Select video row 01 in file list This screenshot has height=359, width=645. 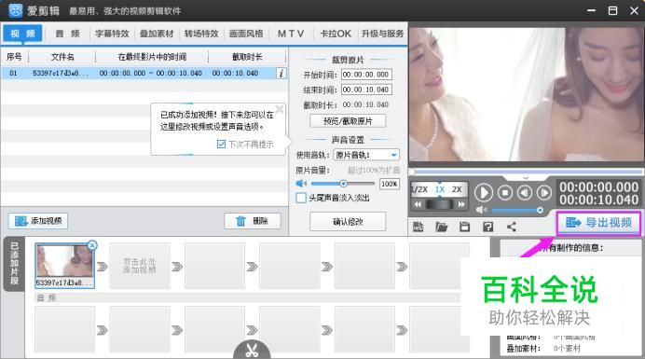pos(144,74)
